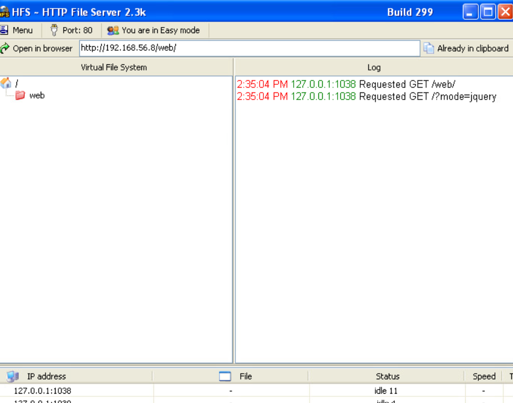Click the Menu icon in the toolbar

pyautogui.click(x=4, y=30)
